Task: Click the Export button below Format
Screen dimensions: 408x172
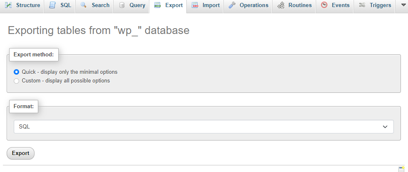Action: (20, 153)
